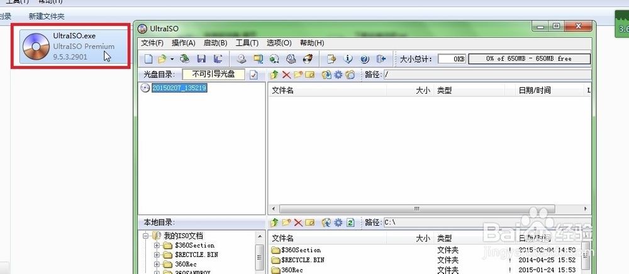Click 新建文件夹 in the Explorer toolbar

(47, 16)
